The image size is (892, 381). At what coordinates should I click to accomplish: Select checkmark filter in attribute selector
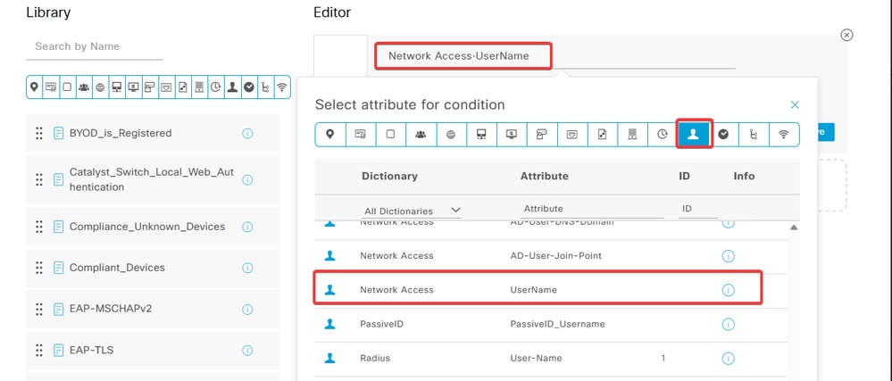tap(723, 134)
